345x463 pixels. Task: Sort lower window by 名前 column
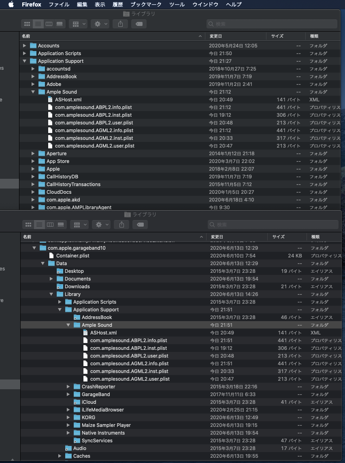pyautogui.click(x=113, y=237)
